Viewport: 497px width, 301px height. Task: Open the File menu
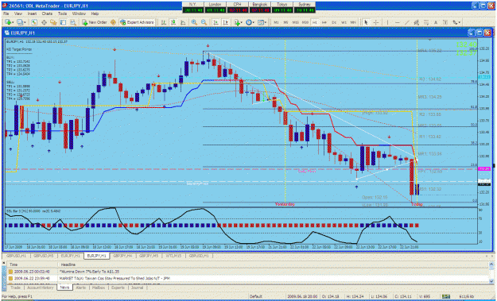[x=6, y=14]
